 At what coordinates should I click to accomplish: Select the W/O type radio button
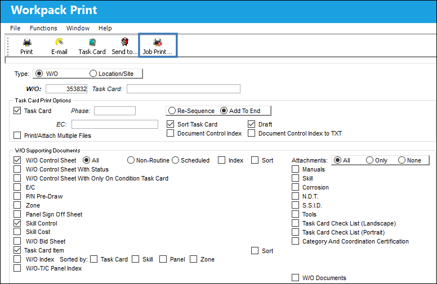(x=39, y=74)
